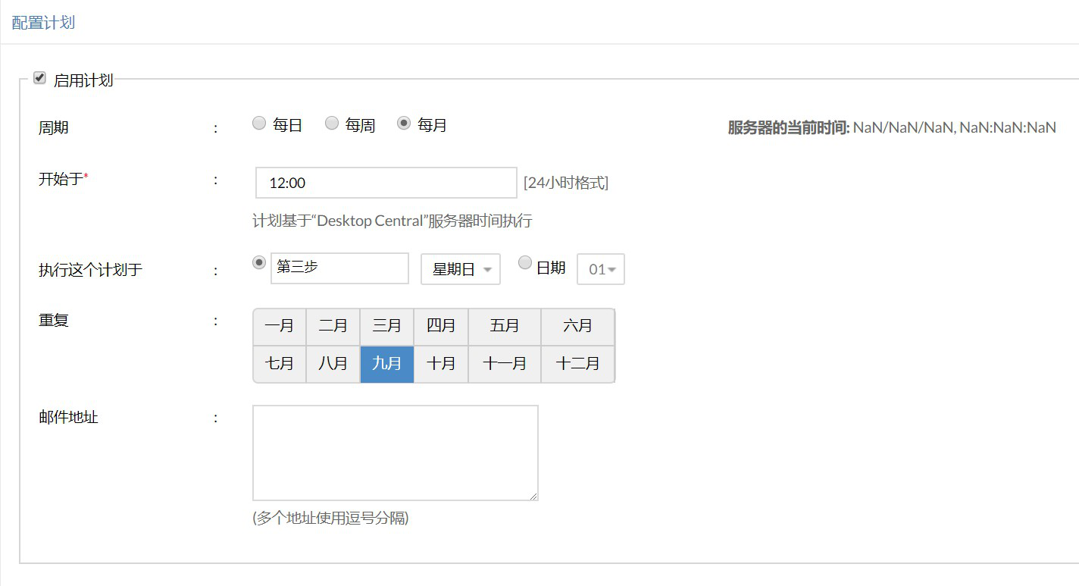The height and width of the screenshot is (586, 1079).
Task: Click the 开始于 required field label
Action: coord(63,179)
